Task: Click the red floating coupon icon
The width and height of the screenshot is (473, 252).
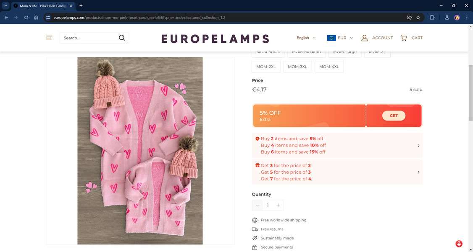Action: click(459, 244)
